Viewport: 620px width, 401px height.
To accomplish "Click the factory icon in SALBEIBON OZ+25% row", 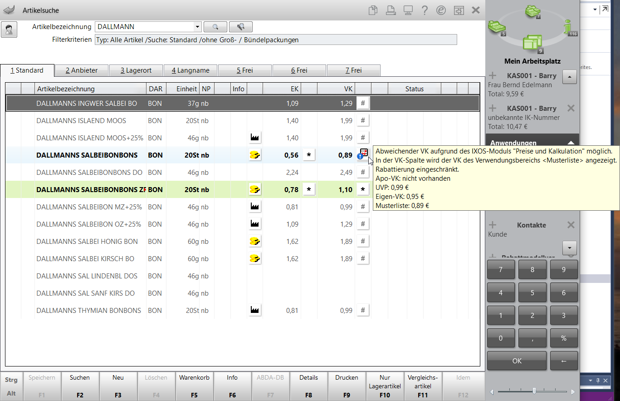I will [x=255, y=224].
